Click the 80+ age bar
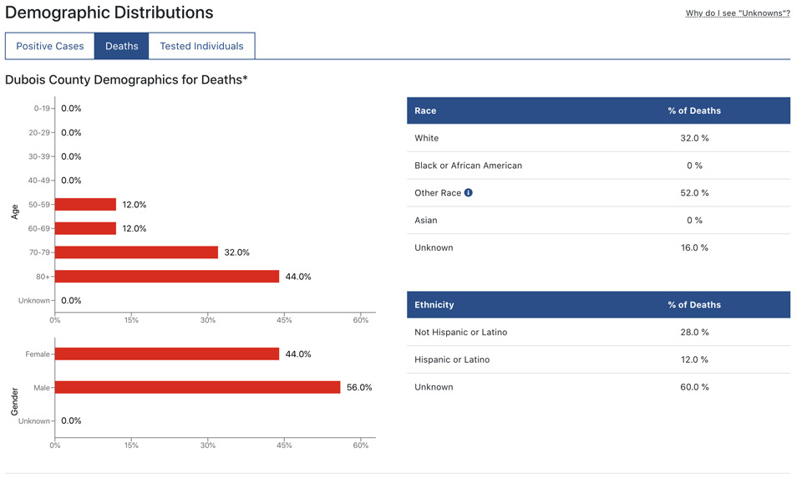Image resolution: width=802 pixels, height=479 pixels. click(x=167, y=277)
